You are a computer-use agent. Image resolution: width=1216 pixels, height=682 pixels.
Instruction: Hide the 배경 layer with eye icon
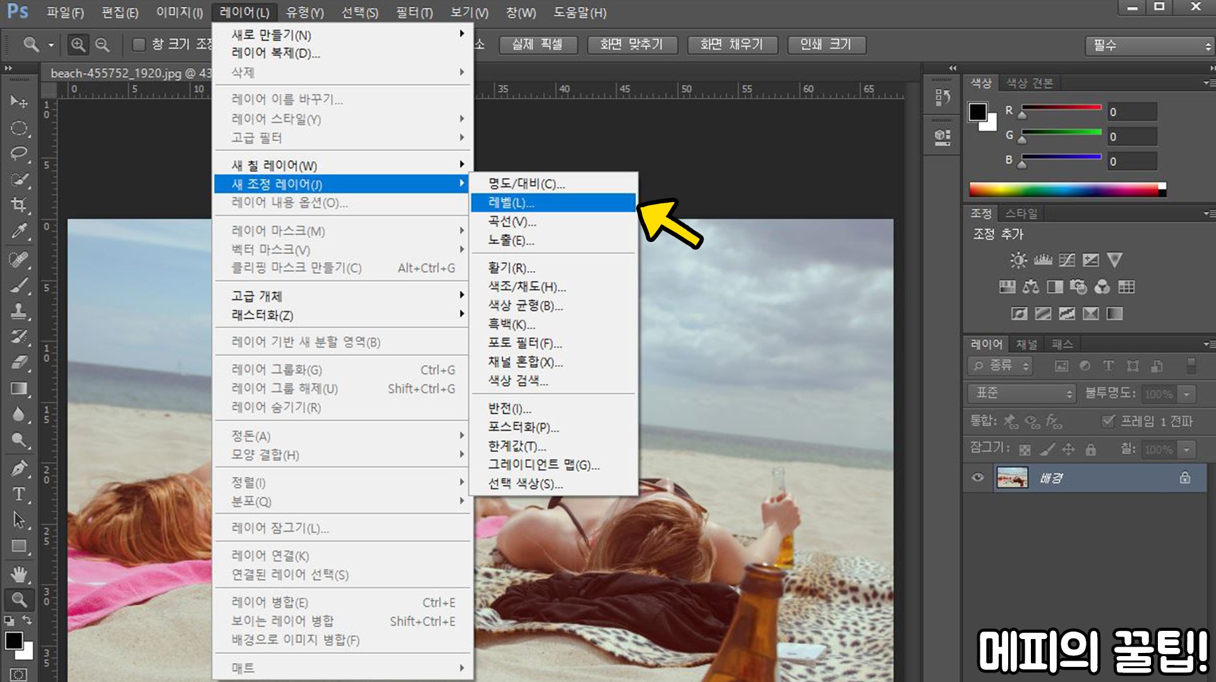click(977, 477)
